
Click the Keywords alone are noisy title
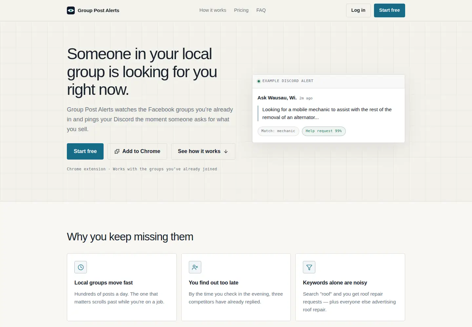tap(335, 283)
